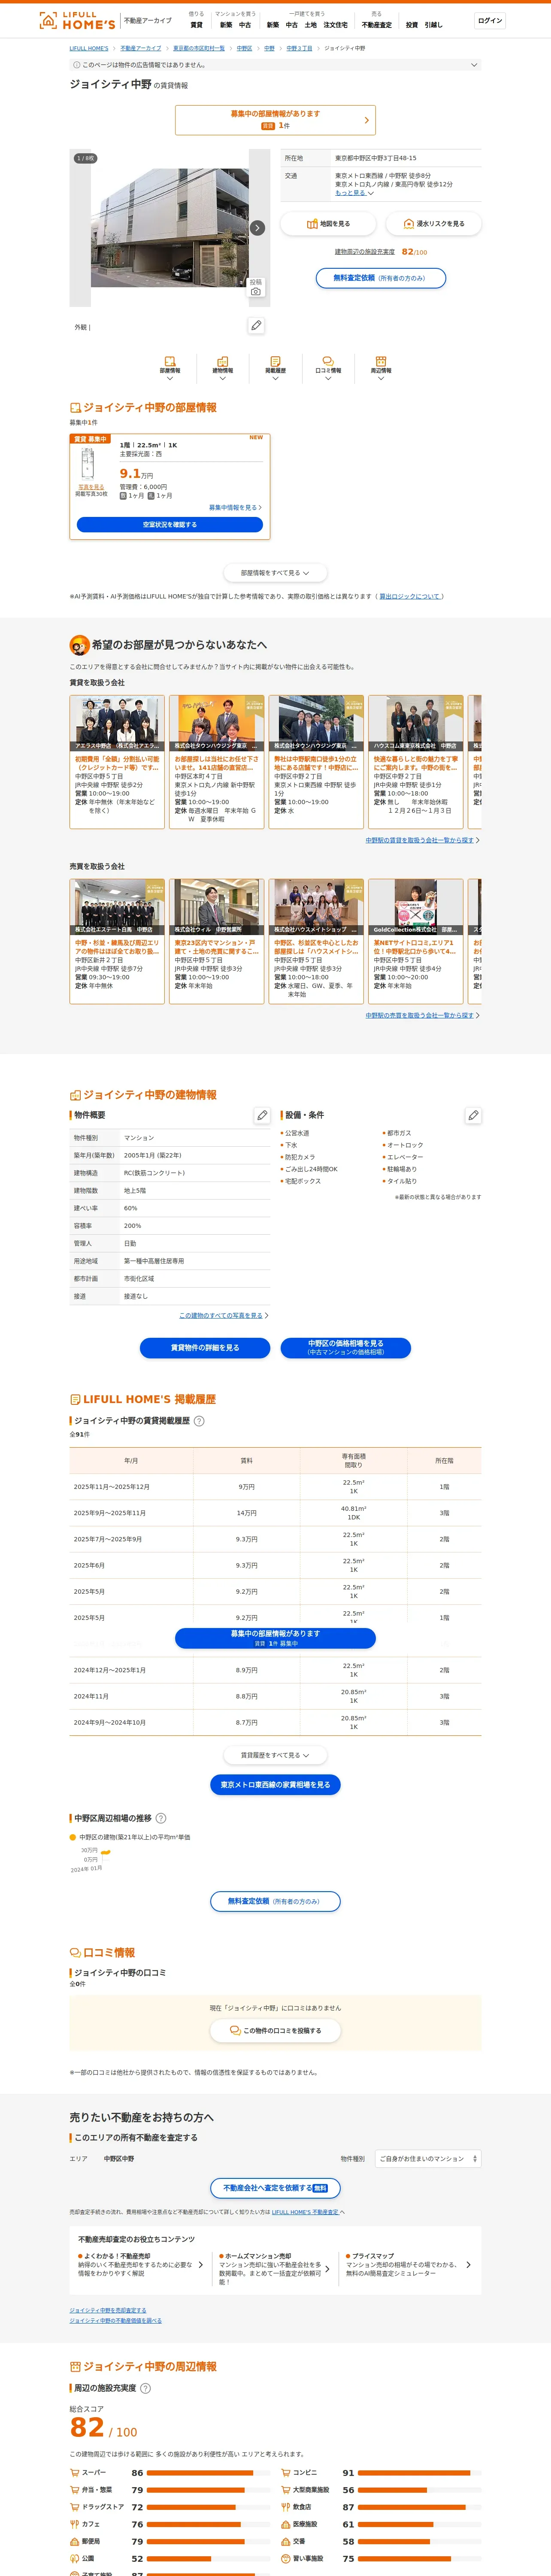Open プライスマップ content arrow

468,2265
